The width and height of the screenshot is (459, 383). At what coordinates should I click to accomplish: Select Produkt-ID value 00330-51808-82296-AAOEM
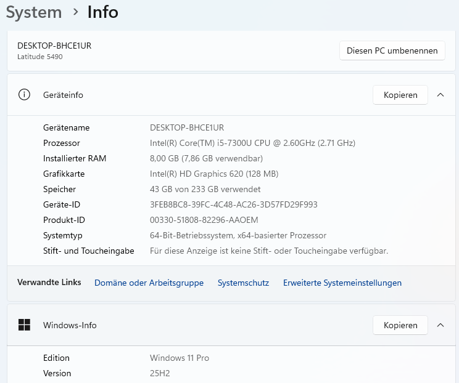[204, 220]
